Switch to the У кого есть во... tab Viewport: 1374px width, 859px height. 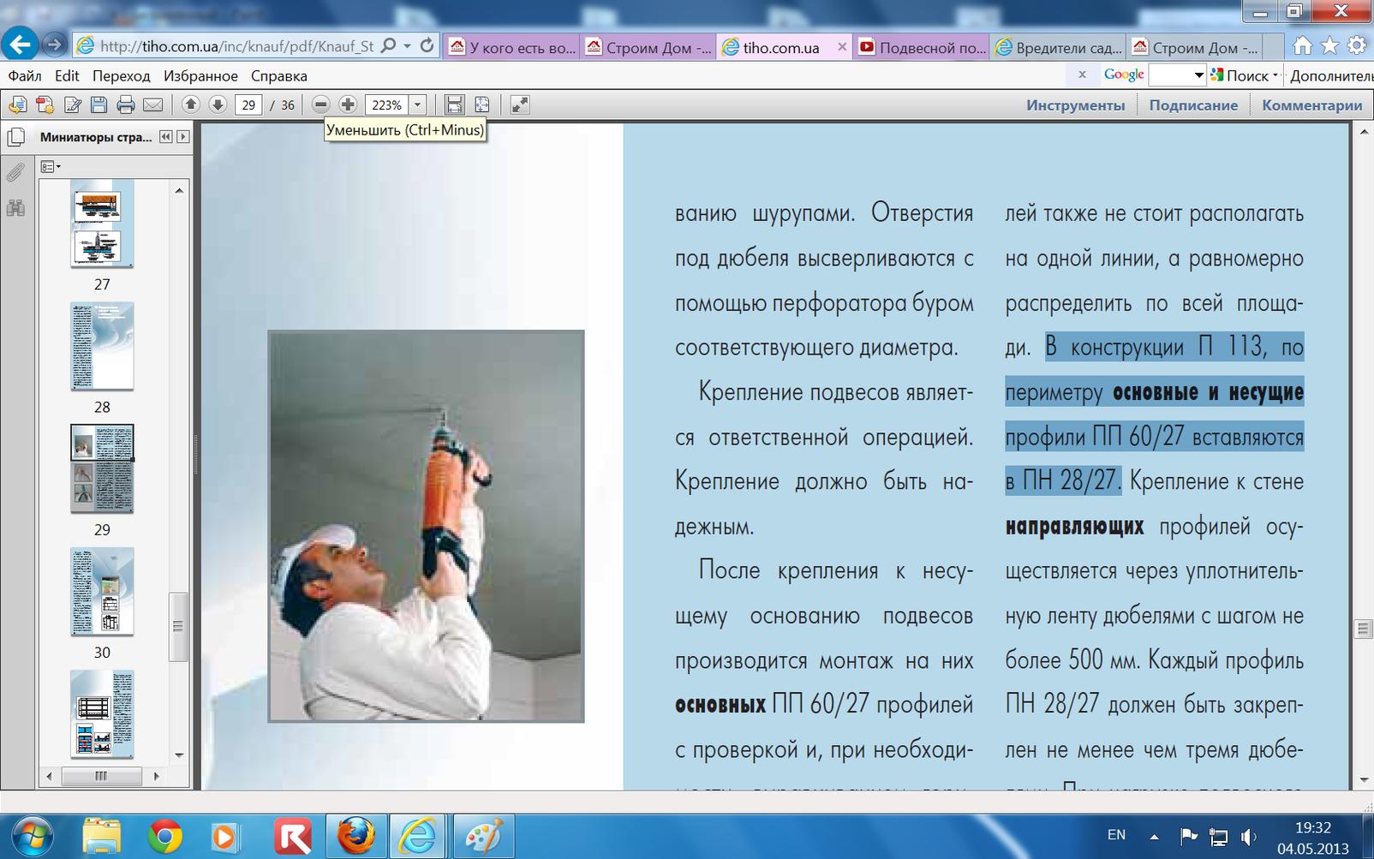coord(512,47)
